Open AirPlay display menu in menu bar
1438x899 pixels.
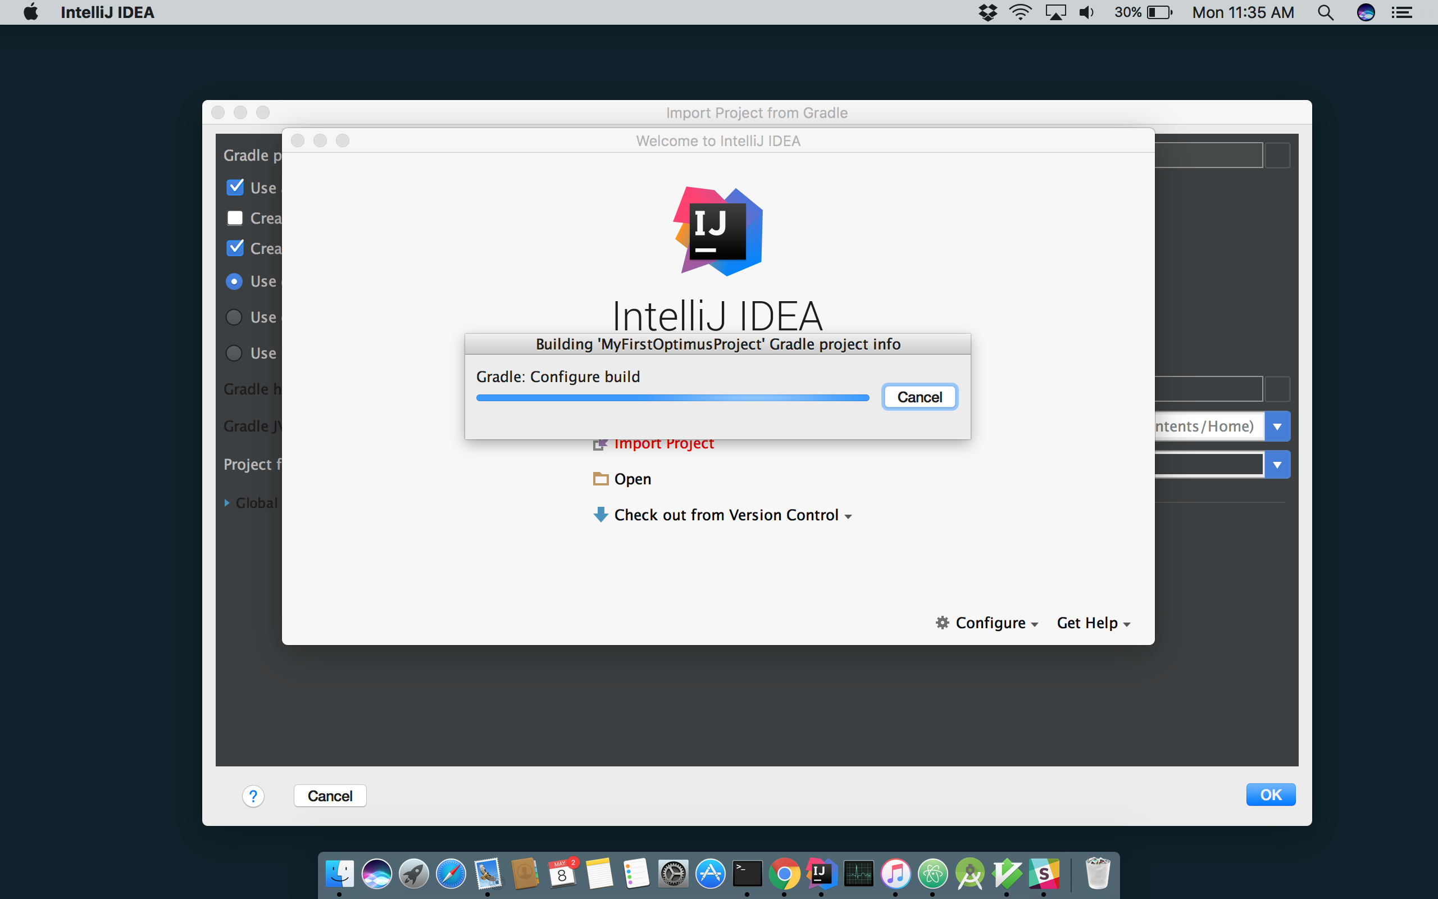coord(1055,12)
